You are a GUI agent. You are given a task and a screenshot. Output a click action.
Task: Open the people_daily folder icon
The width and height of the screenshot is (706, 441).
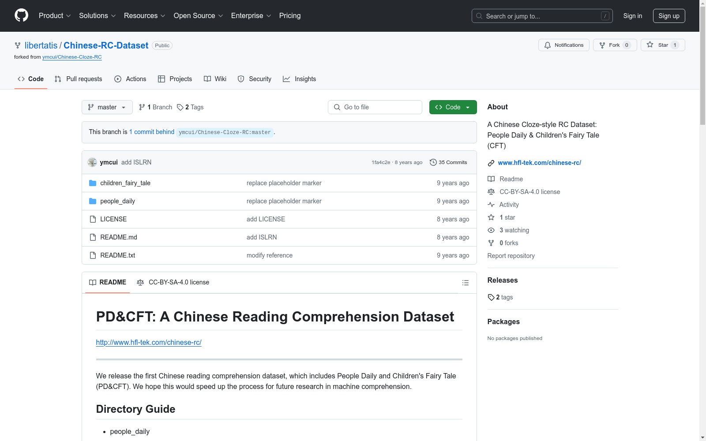(x=93, y=201)
